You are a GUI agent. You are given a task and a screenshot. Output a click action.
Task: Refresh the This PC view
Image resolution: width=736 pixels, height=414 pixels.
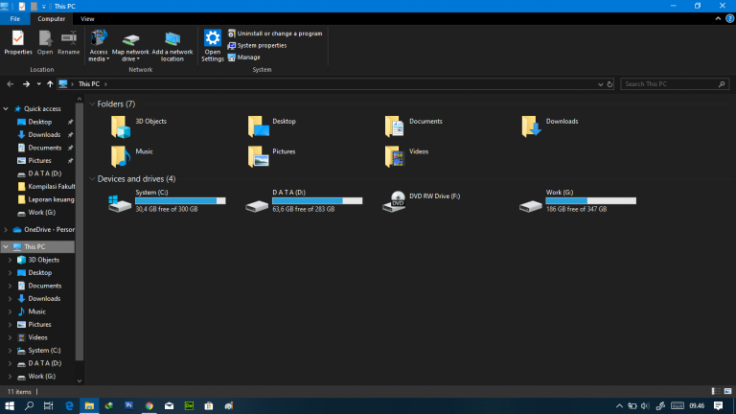coord(609,84)
